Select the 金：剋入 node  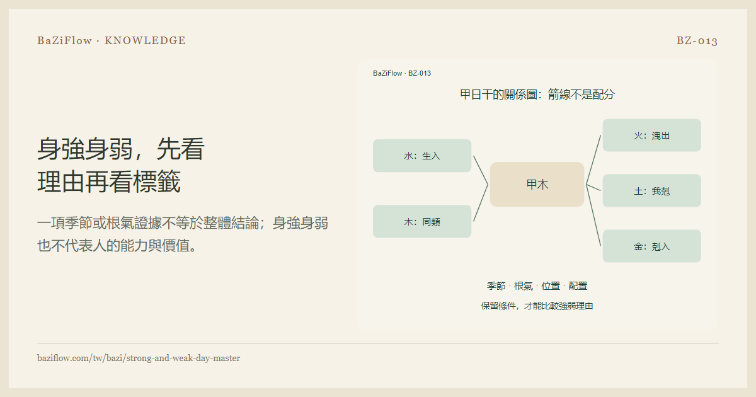[652, 246]
